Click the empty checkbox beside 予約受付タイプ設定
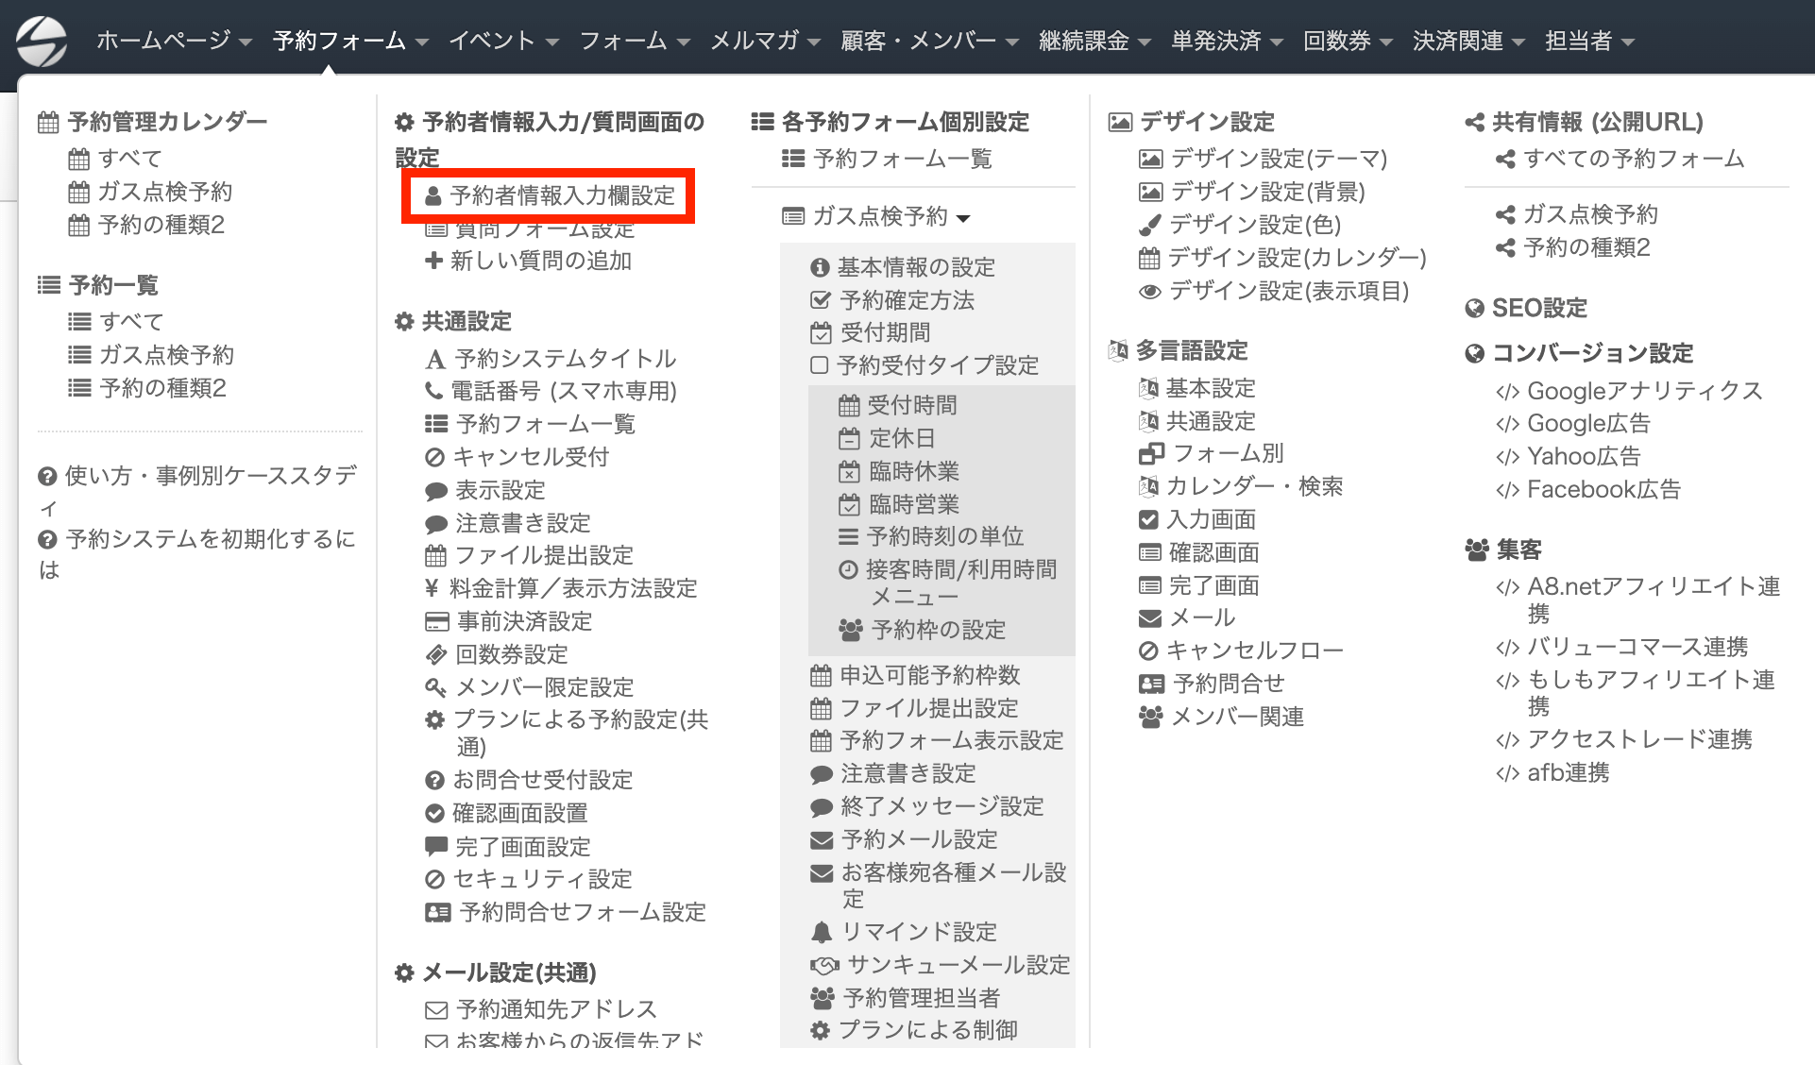 click(820, 365)
